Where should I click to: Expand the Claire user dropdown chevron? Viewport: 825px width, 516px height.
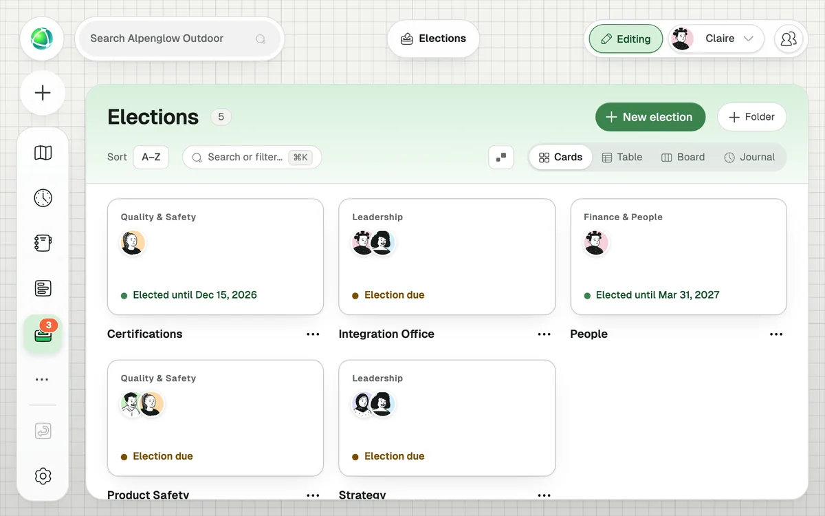(x=749, y=39)
